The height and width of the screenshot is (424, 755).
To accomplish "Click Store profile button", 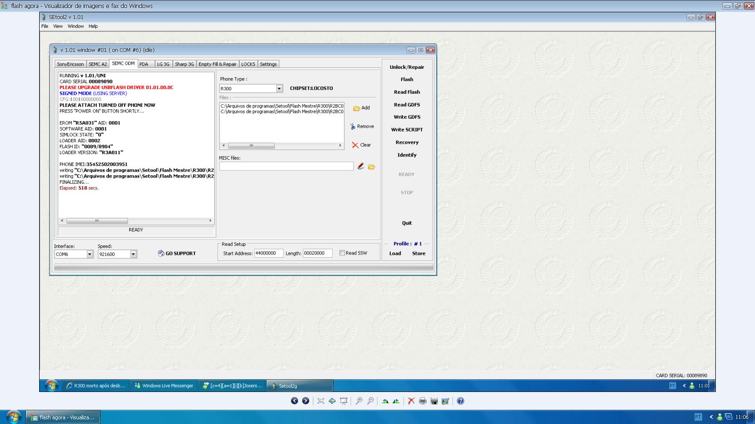I will [x=419, y=253].
